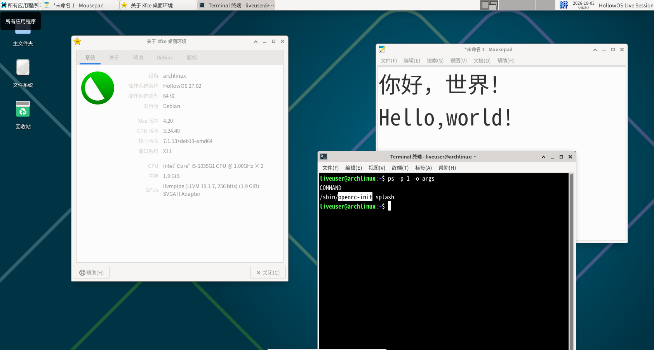654x350 pixels.
Task: Open the 文件系统 drive desktop icon
Action: [x=23, y=73]
